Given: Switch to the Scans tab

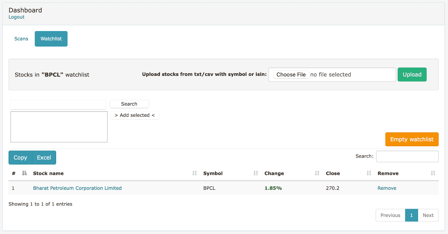Looking at the screenshot, I should coord(21,39).
